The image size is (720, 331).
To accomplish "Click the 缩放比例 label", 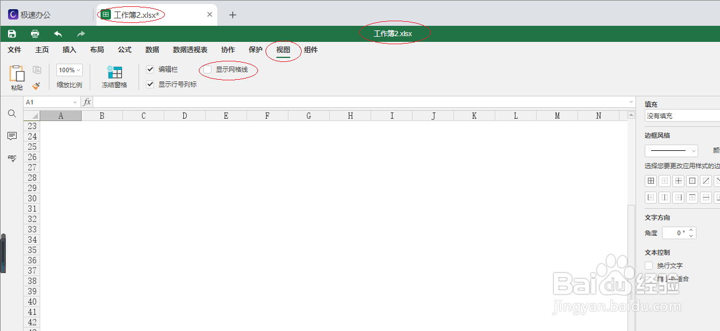I will pyautogui.click(x=70, y=85).
